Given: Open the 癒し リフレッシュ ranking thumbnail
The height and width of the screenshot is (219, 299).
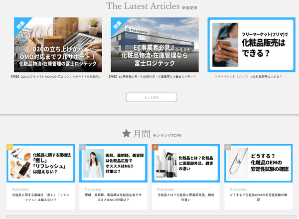Looking at the screenshot, I should (x=41, y=164).
